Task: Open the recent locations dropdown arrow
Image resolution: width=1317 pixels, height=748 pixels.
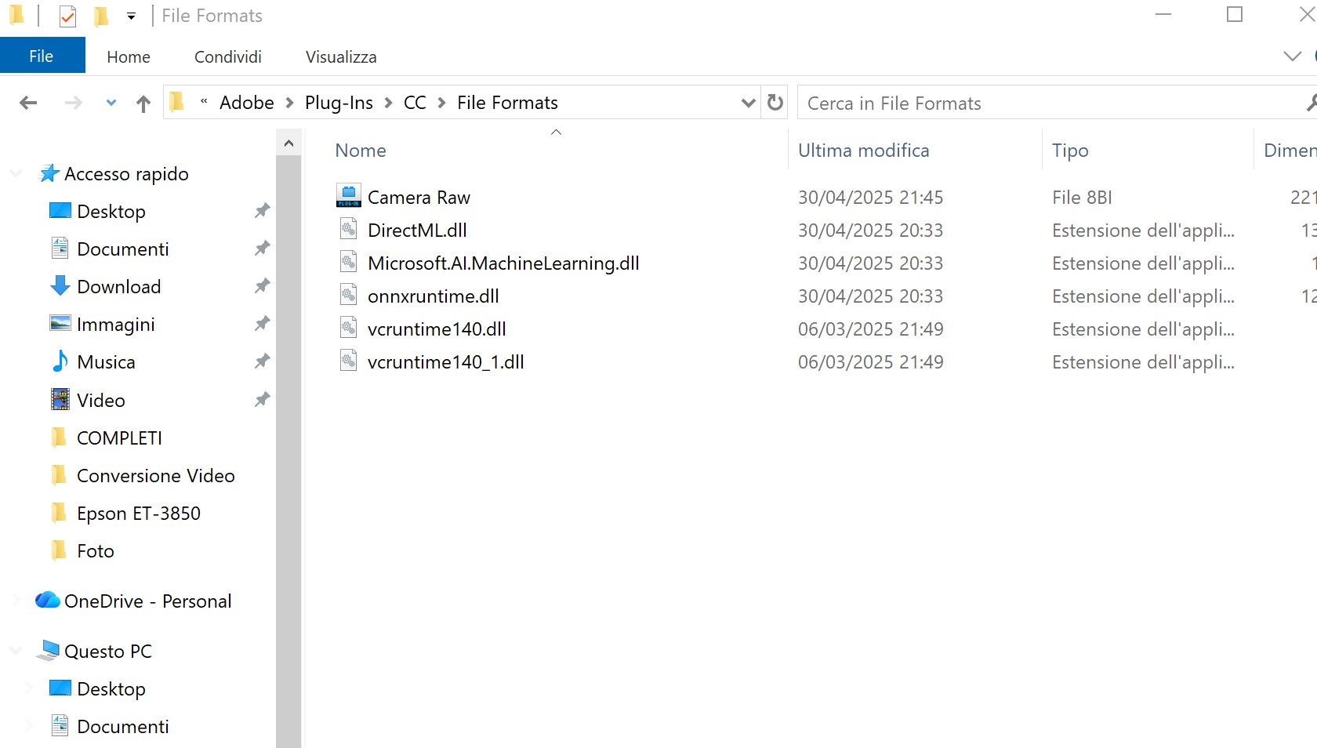Action: click(x=111, y=103)
